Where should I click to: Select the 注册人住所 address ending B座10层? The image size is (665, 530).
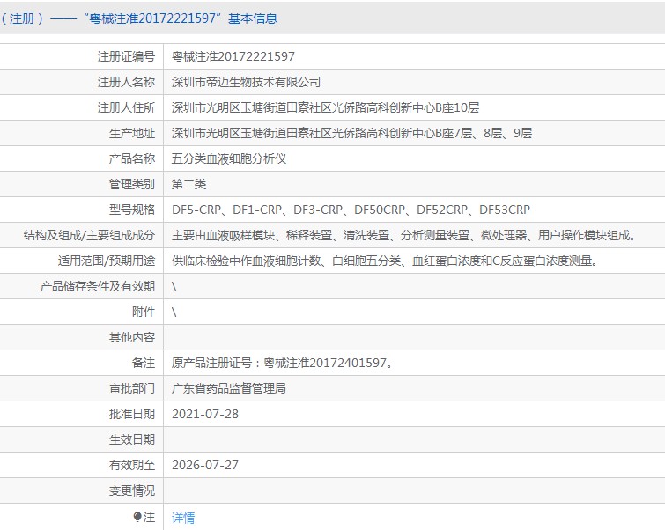click(x=325, y=107)
